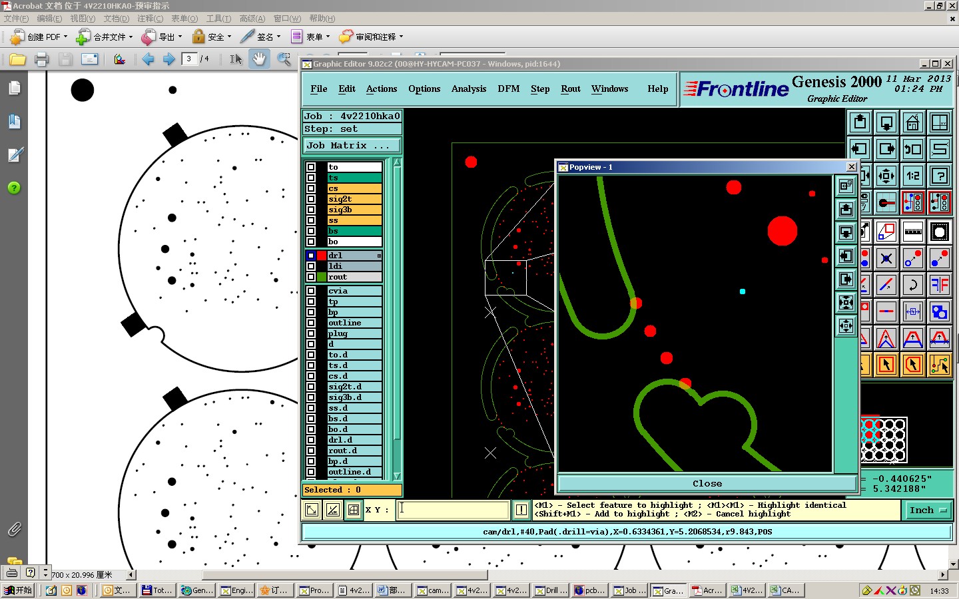Click the ruler measurement tool icon
Image resolution: width=959 pixels, height=599 pixels.
point(913,232)
